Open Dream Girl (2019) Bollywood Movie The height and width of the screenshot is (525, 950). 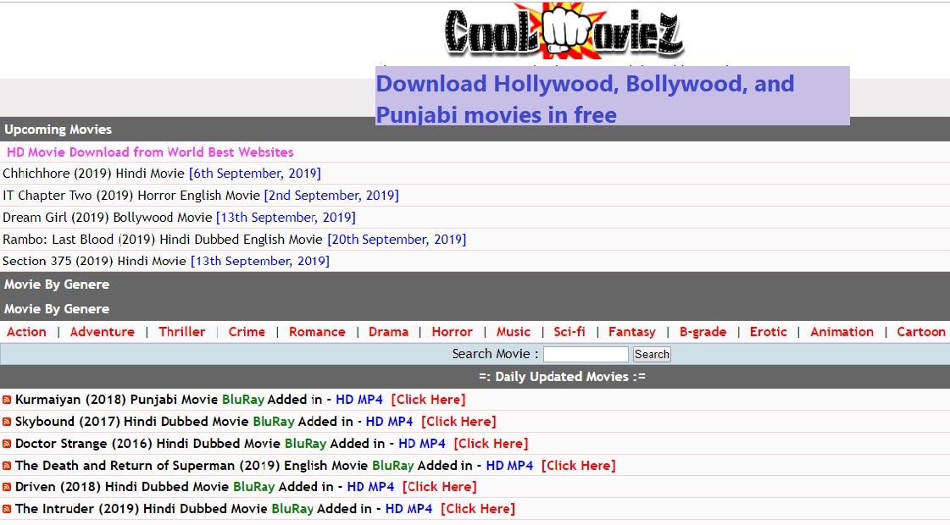[x=108, y=218]
